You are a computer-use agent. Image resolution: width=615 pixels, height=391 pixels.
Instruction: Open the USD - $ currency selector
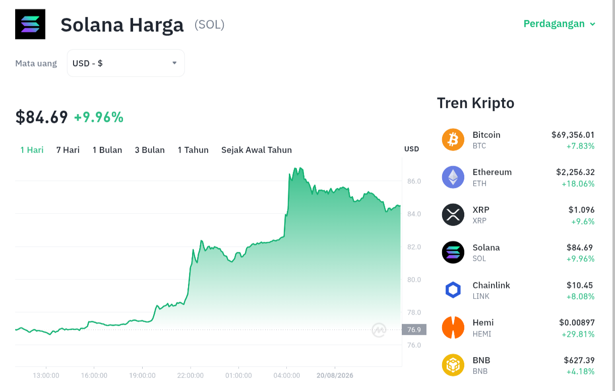click(x=126, y=63)
